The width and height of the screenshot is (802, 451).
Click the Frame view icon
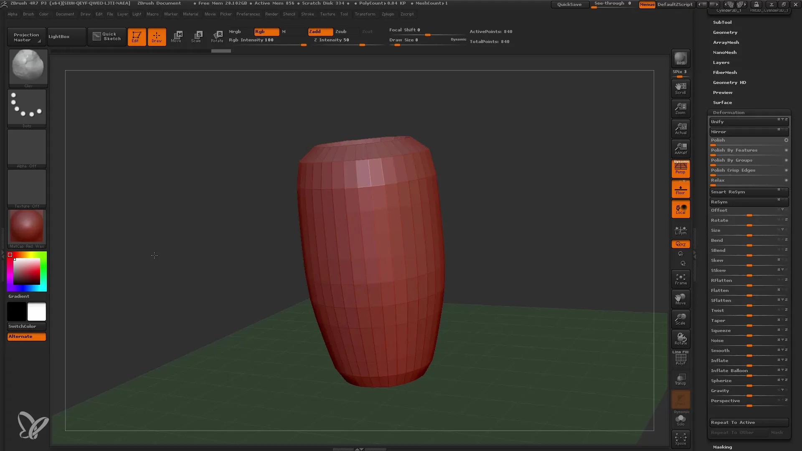680,279
